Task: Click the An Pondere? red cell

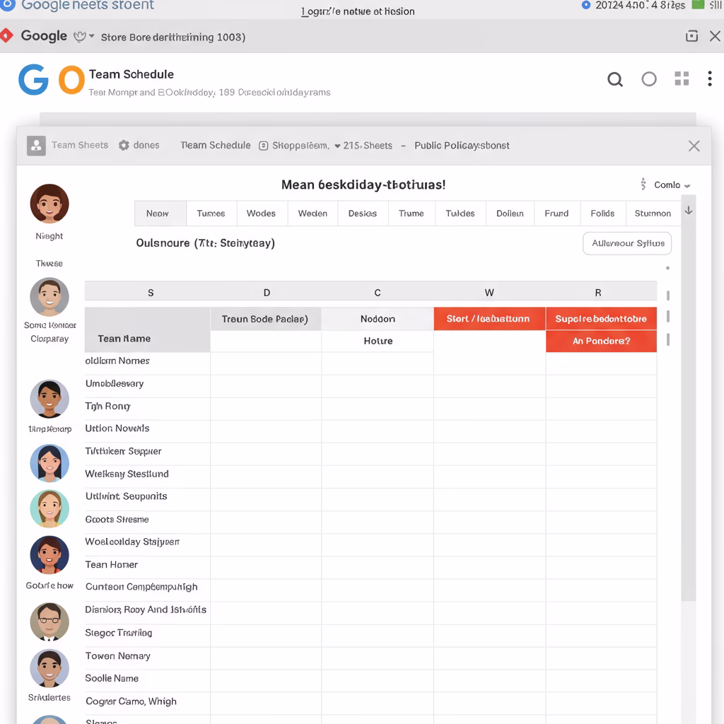Action: 601,341
